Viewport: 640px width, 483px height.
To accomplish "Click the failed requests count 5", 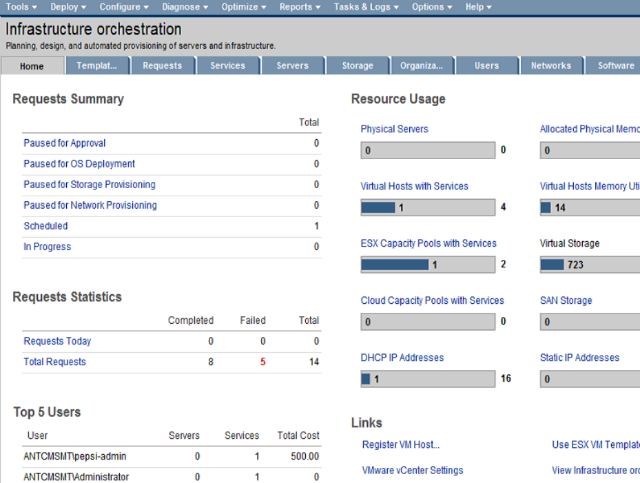I will (x=262, y=362).
